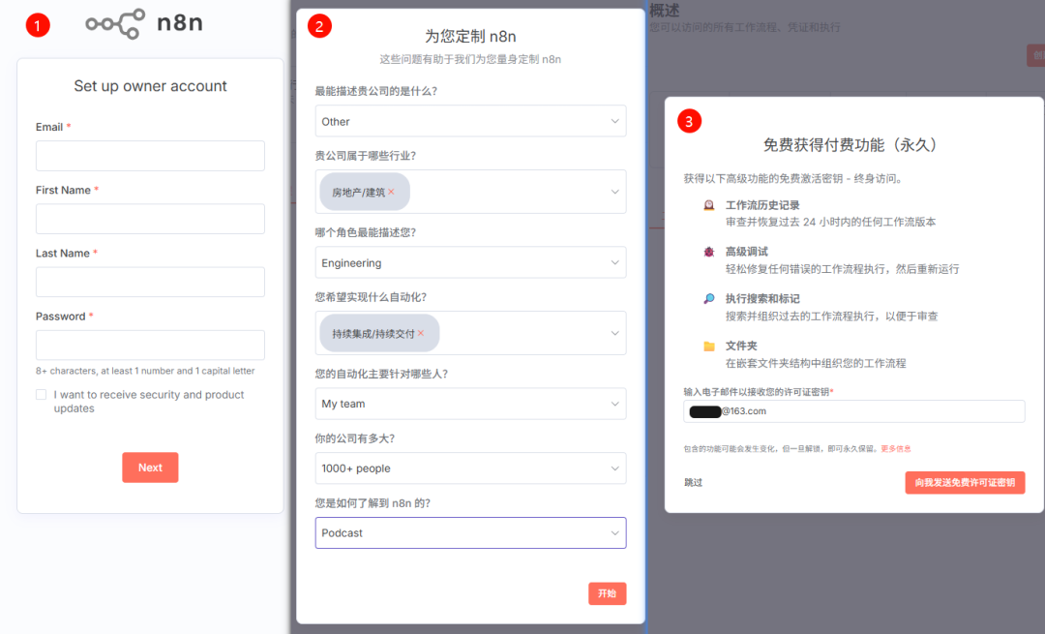Screen dimensions: 1045x634
Task: Click the password hint about 8+ characters
Action: [145, 371]
